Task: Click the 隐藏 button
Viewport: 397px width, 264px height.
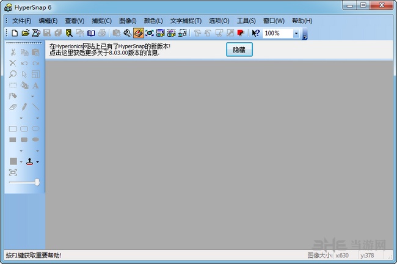Action: pyautogui.click(x=239, y=50)
